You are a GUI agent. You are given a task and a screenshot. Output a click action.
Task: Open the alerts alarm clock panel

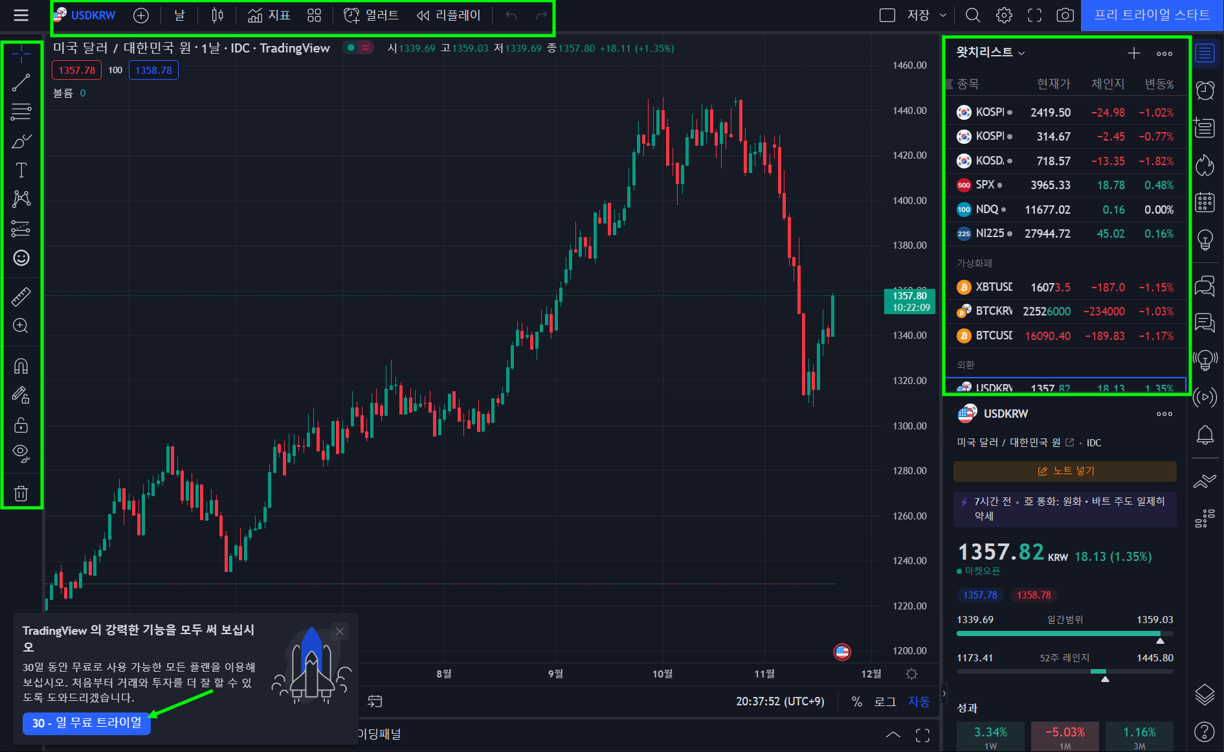(x=1205, y=90)
